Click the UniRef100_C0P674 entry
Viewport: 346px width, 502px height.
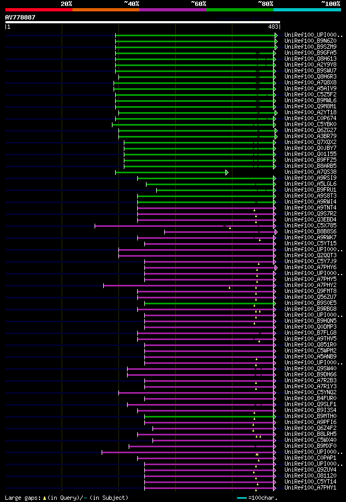310,119
